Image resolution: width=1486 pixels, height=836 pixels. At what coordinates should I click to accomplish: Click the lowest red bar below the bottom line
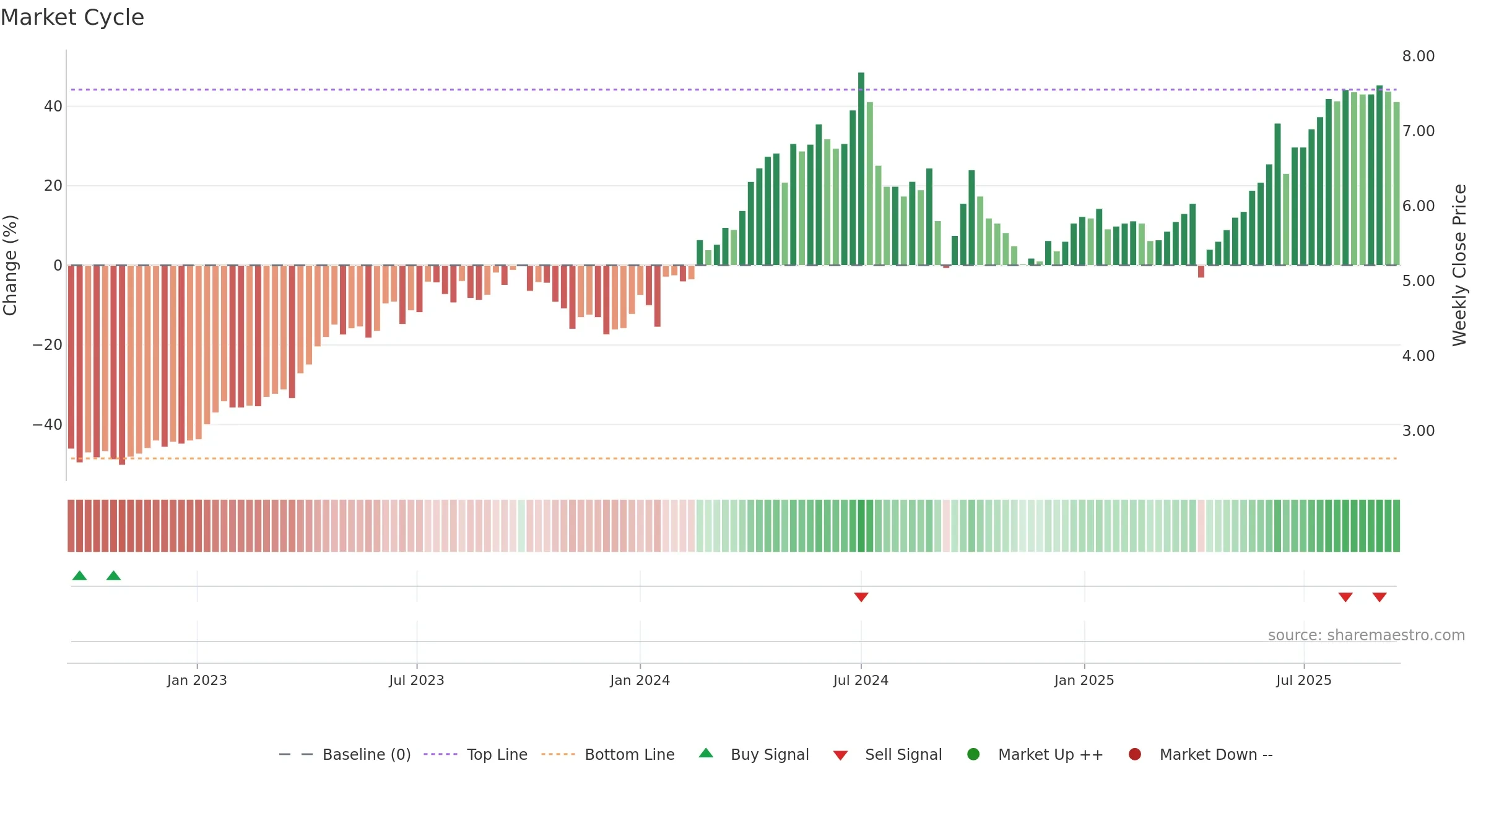click(x=122, y=365)
